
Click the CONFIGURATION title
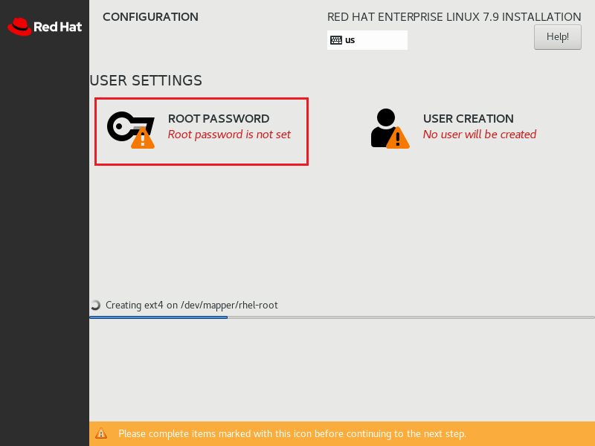click(x=150, y=17)
